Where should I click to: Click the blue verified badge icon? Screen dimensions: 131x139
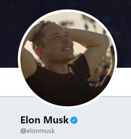[74, 120]
